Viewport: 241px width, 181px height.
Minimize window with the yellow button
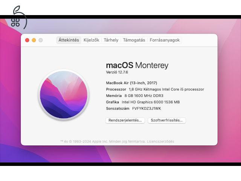[x=34, y=40]
